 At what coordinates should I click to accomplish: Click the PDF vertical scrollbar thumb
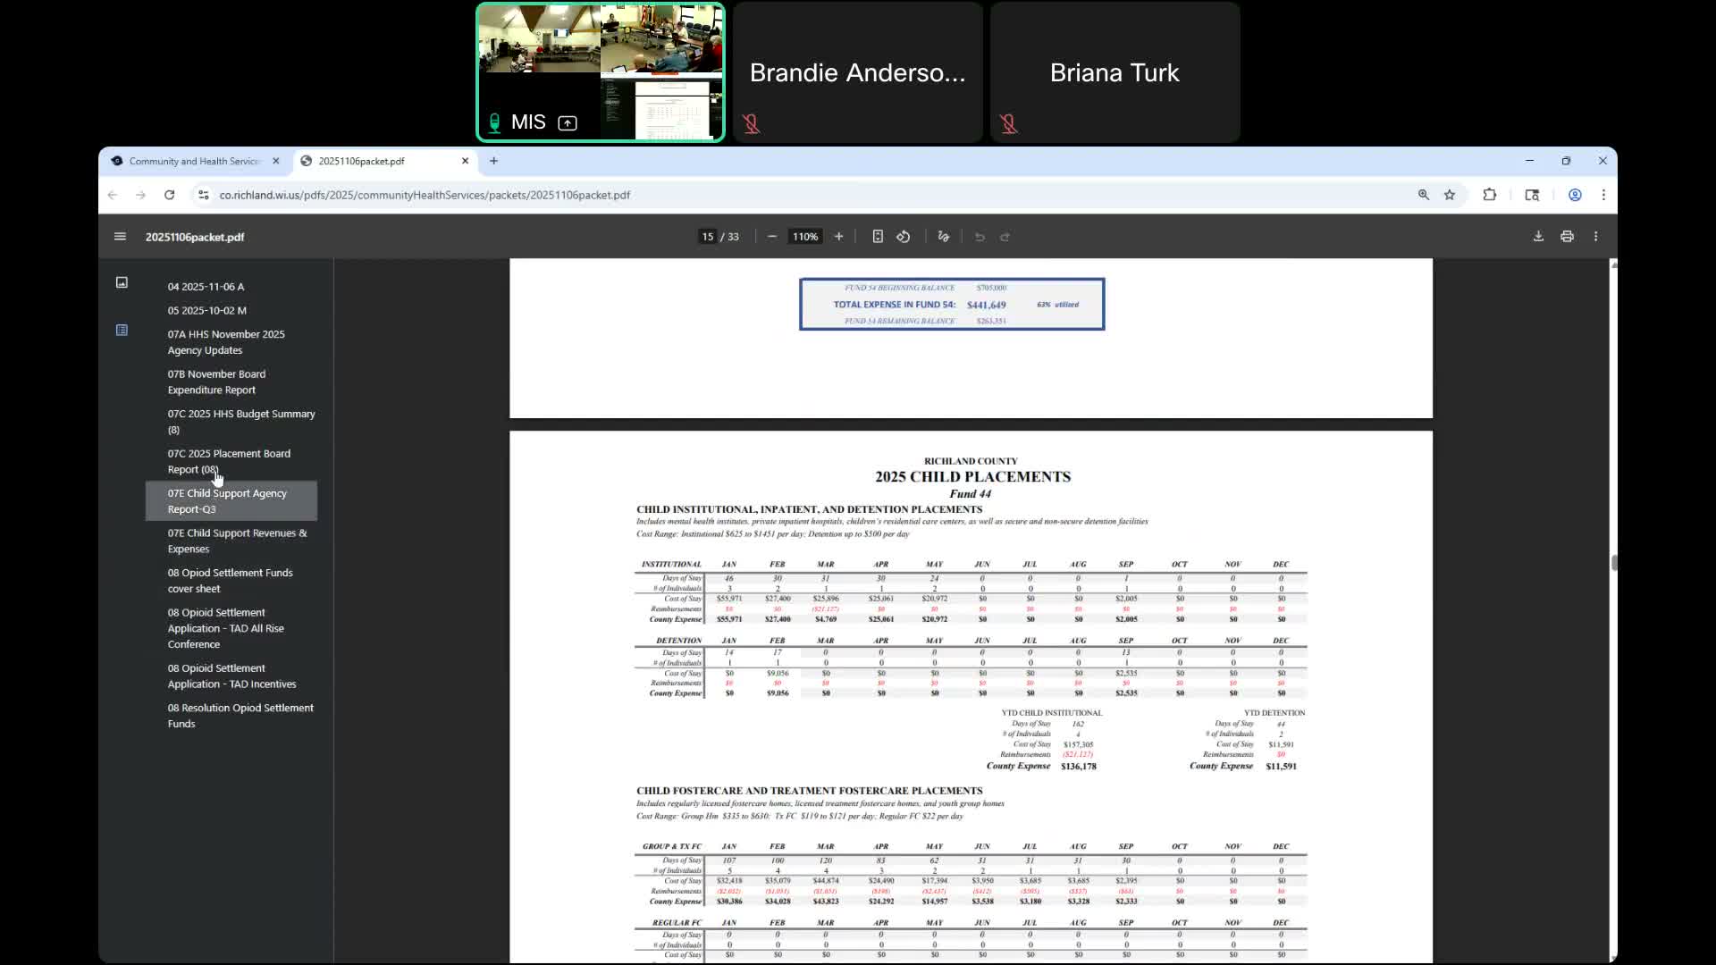click(x=1614, y=562)
